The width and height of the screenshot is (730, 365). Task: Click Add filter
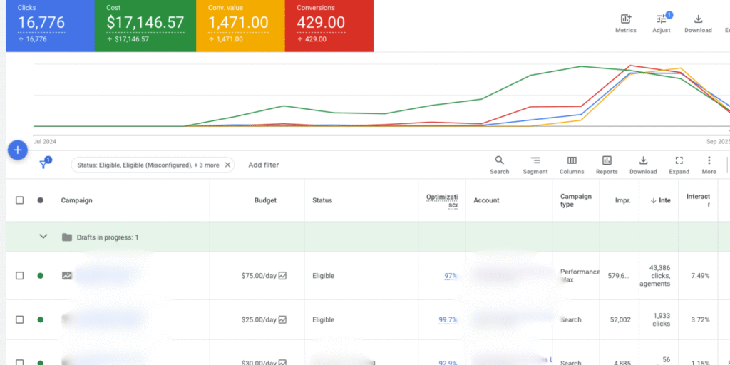click(x=263, y=165)
